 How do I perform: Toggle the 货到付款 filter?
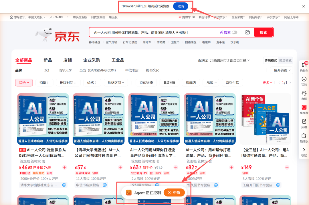click(232, 83)
